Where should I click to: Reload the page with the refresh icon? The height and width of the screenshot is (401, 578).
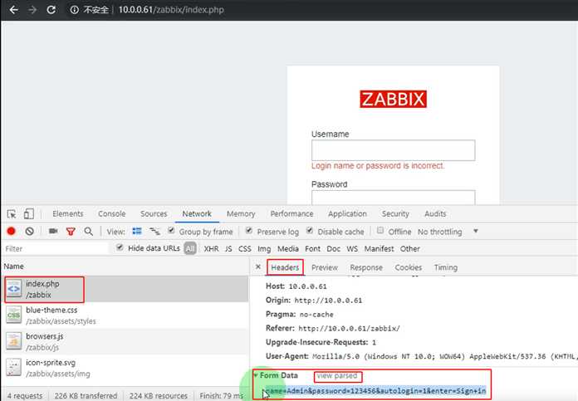click(51, 10)
